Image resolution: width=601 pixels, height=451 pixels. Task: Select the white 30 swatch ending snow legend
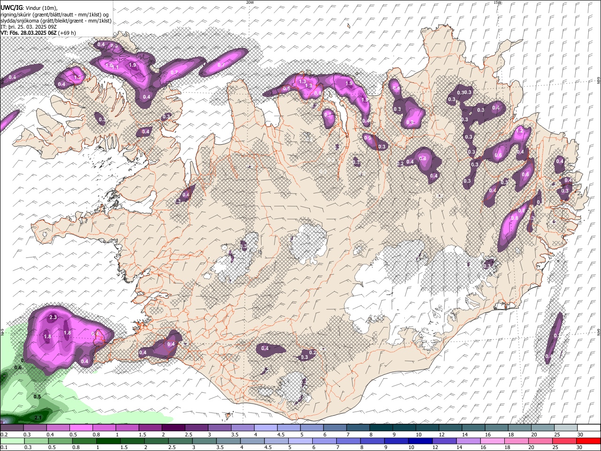[x=589, y=428]
